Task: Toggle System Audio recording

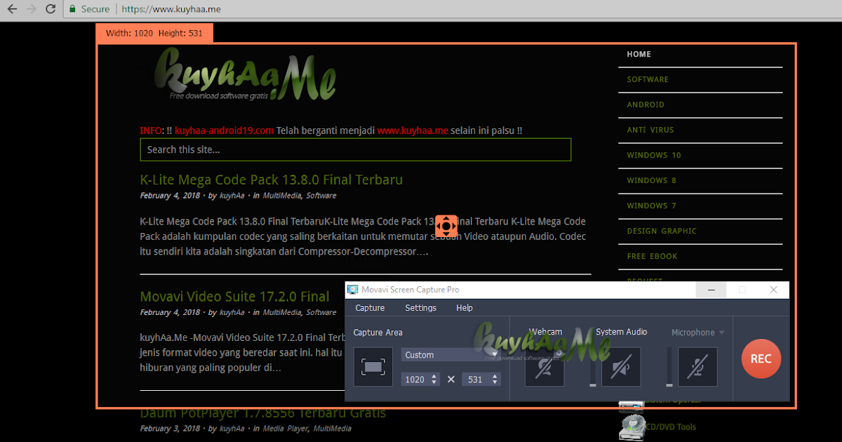Action: click(621, 367)
